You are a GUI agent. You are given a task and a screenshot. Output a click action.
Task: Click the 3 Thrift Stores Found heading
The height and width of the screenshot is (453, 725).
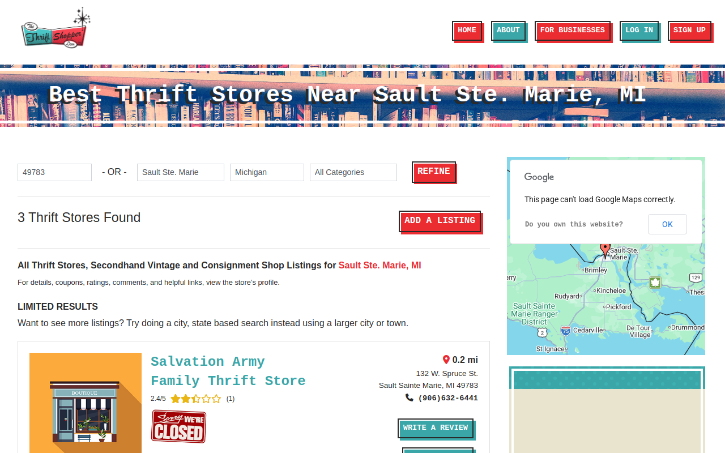click(79, 217)
